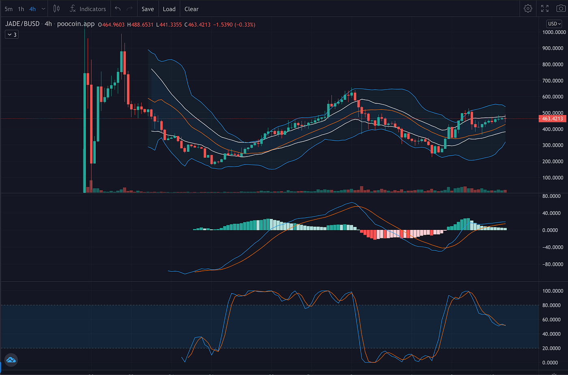Image resolution: width=568 pixels, height=375 pixels.
Task: Open the USD currency dropdown
Action: (554, 24)
